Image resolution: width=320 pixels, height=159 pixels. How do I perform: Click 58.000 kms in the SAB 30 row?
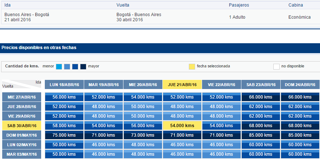(64, 126)
